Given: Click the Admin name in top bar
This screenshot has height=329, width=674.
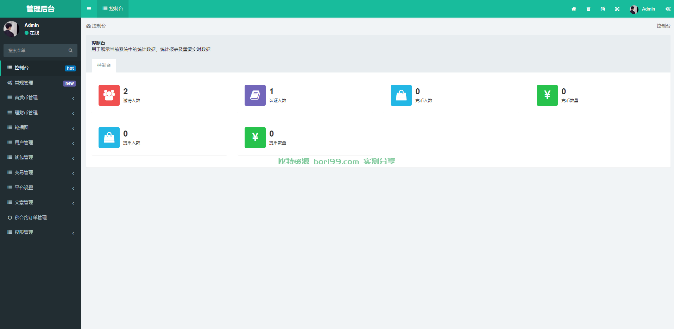Looking at the screenshot, I should (x=648, y=9).
